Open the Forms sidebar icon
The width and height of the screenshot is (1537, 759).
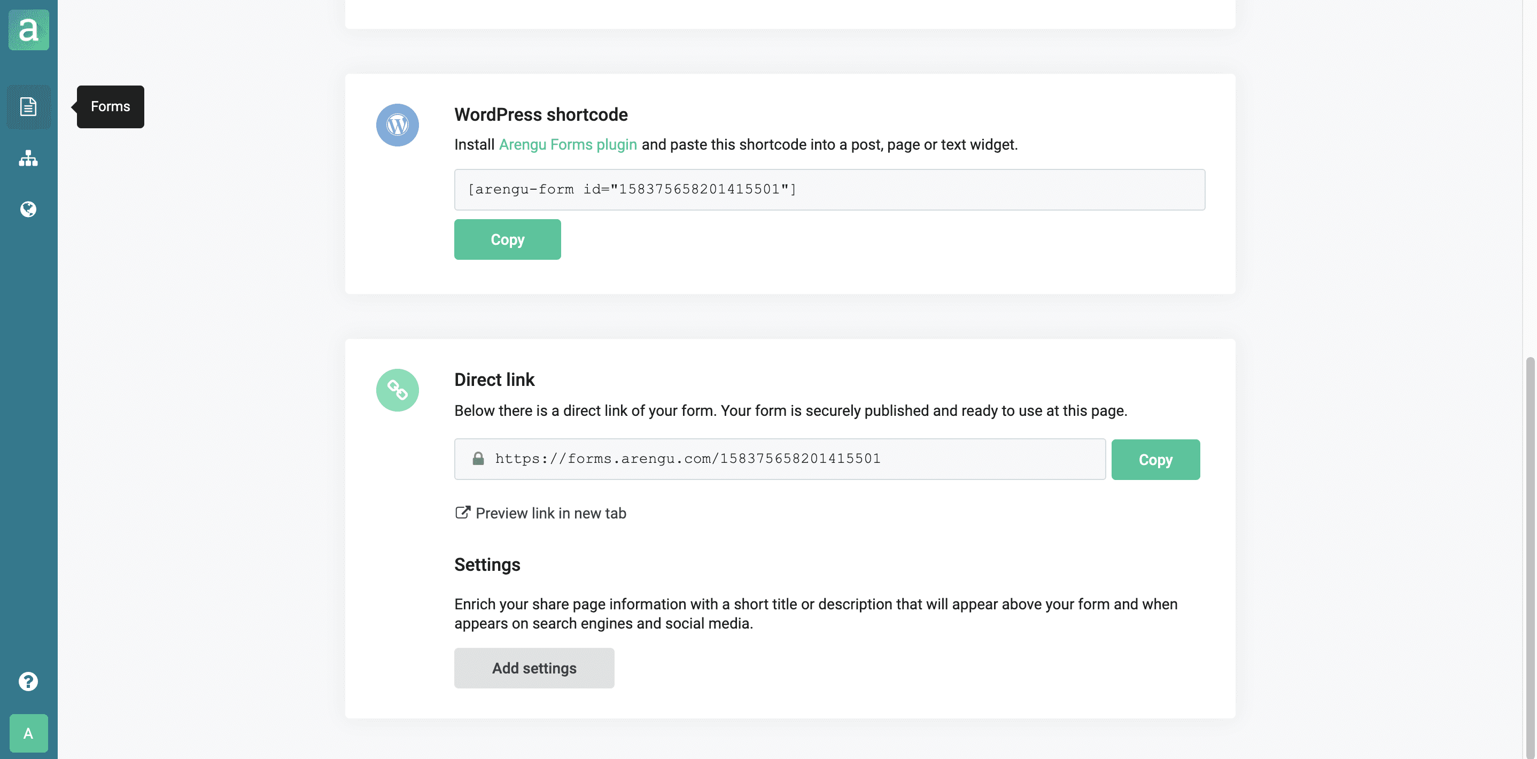[29, 107]
